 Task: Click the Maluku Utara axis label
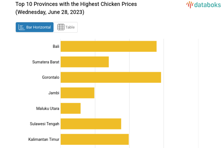tap(48, 108)
